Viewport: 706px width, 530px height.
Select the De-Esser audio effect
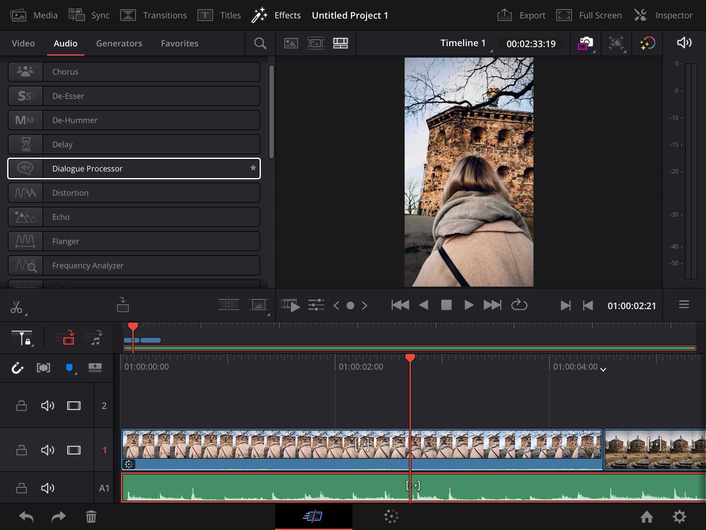134,96
